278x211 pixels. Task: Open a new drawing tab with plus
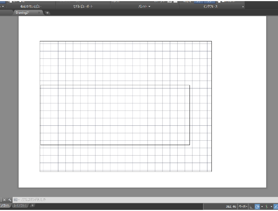click(47, 13)
